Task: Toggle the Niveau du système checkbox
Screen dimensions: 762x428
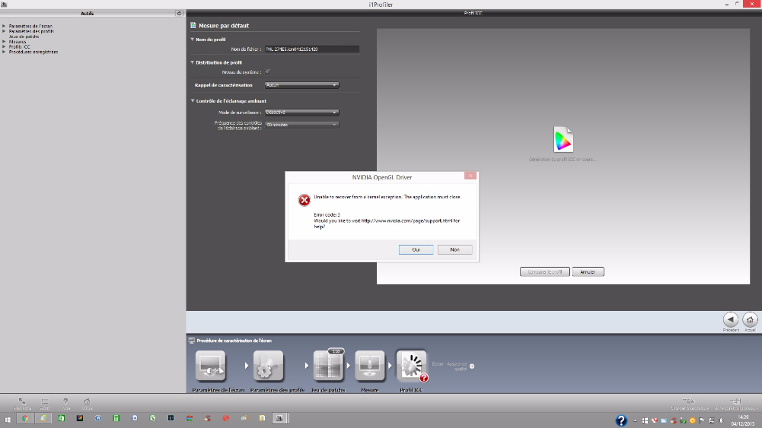Action: coord(267,71)
